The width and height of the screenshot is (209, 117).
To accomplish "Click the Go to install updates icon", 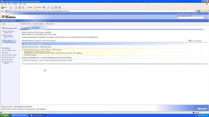I will [190, 41].
